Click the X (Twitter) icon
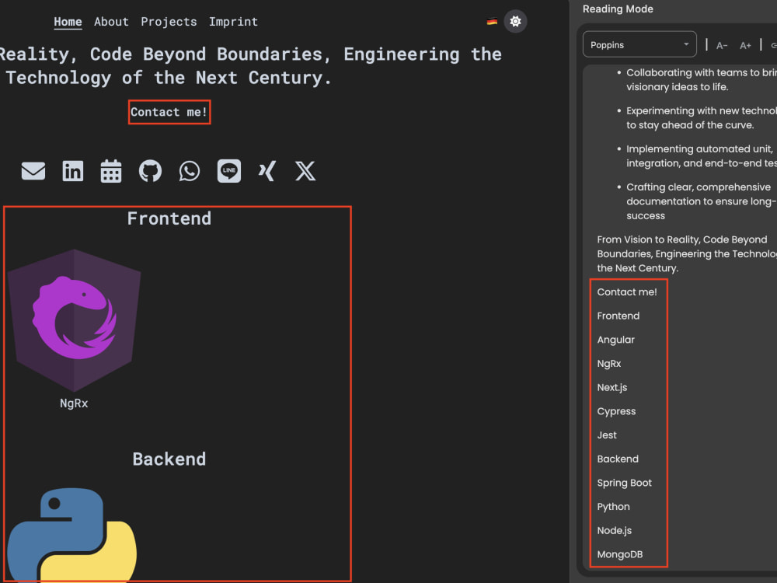 305,171
